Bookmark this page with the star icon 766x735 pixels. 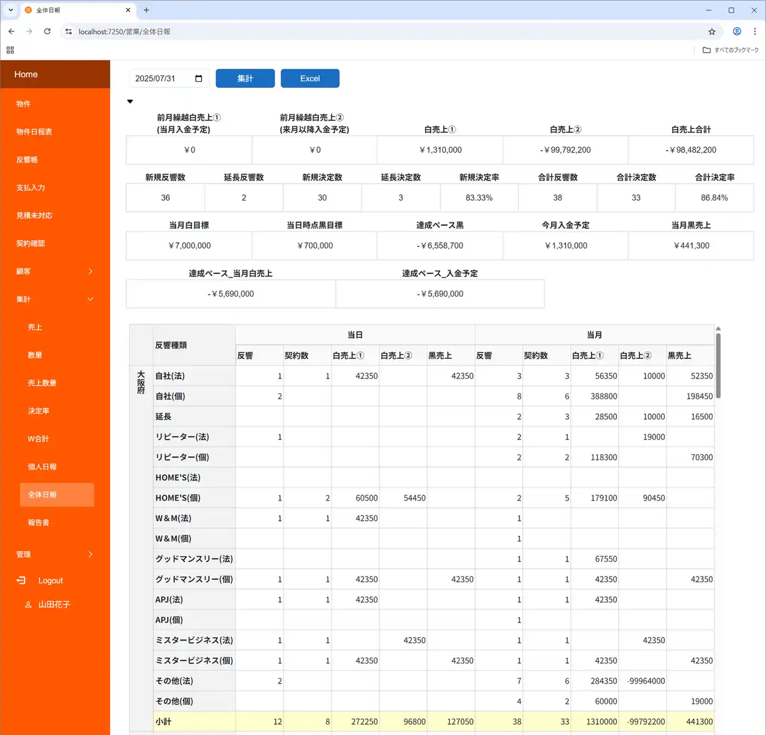(712, 32)
